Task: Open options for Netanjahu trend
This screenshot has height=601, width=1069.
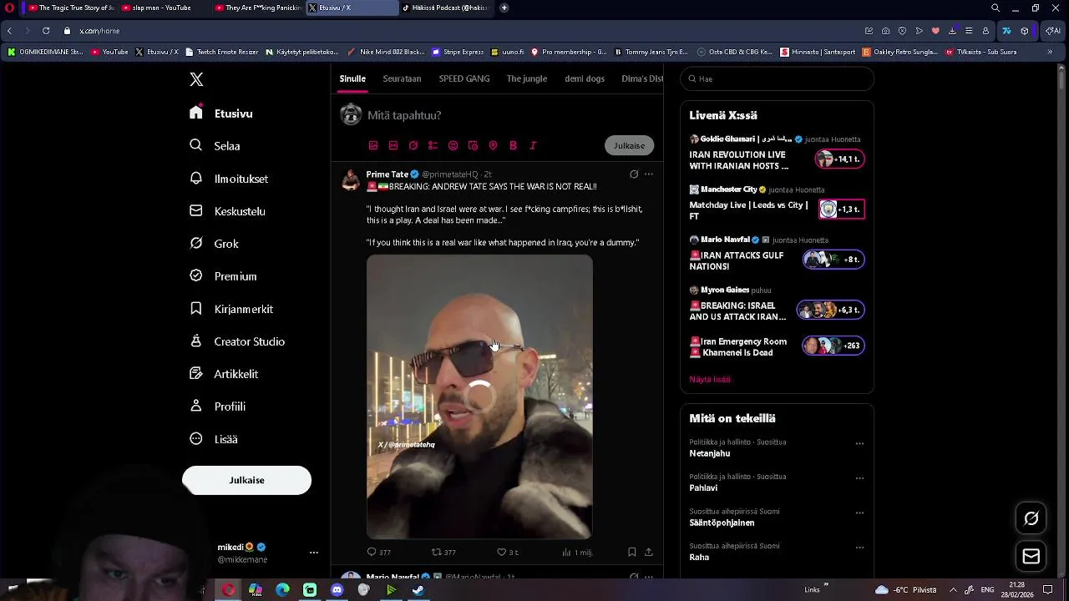Action: pyautogui.click(x=859, y=443)
